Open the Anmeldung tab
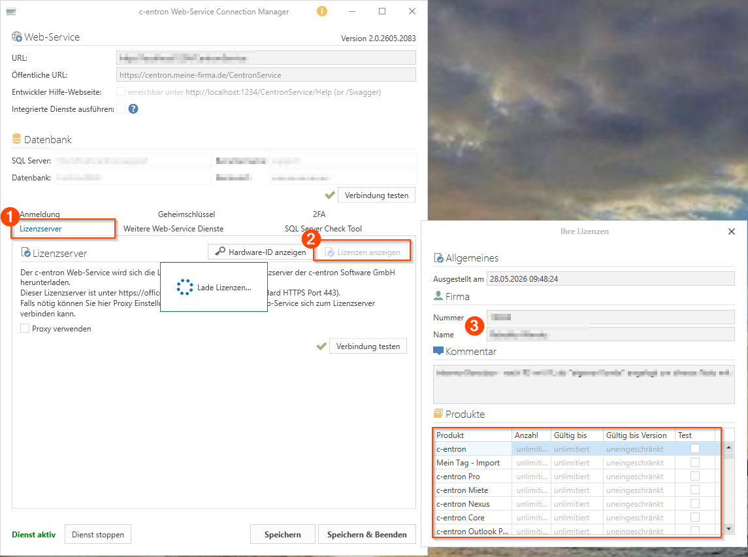 click(x=40, y=214)
